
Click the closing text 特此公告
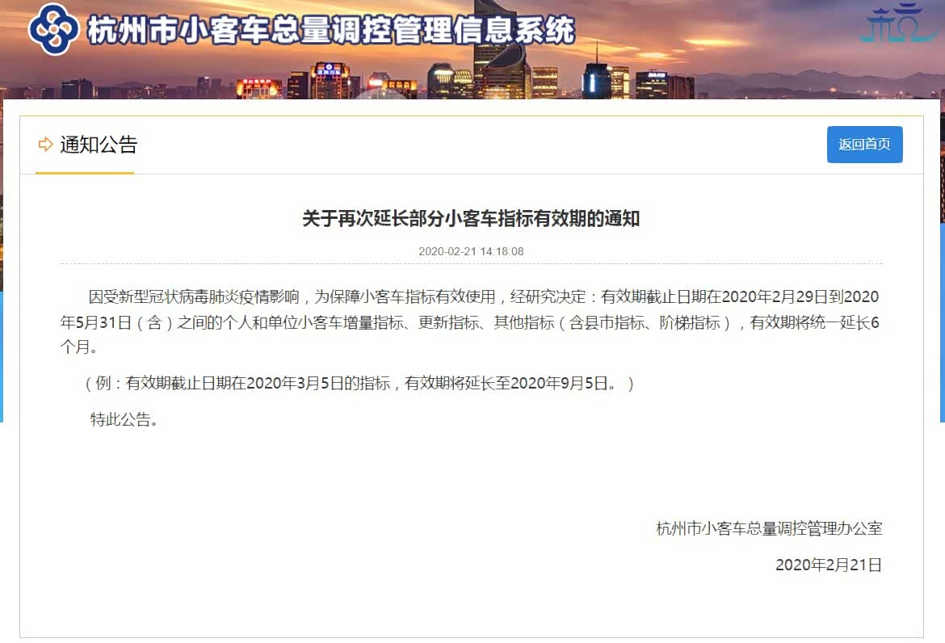click(x=124, y=419)
